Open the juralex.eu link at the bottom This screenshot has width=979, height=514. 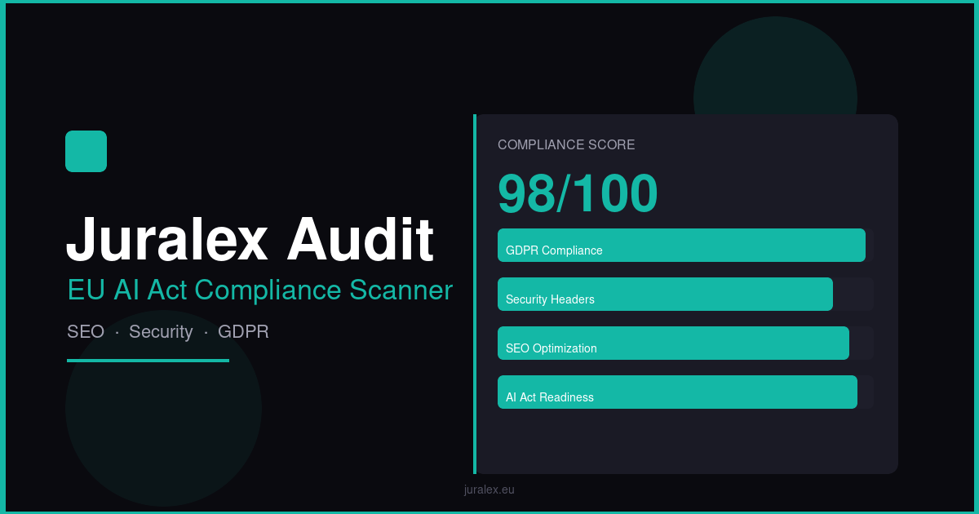pos(489,490)
